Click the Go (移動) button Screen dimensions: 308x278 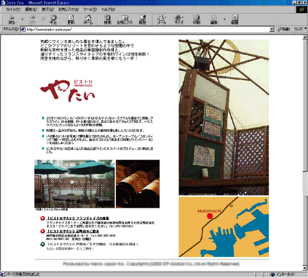pos(284,30)
